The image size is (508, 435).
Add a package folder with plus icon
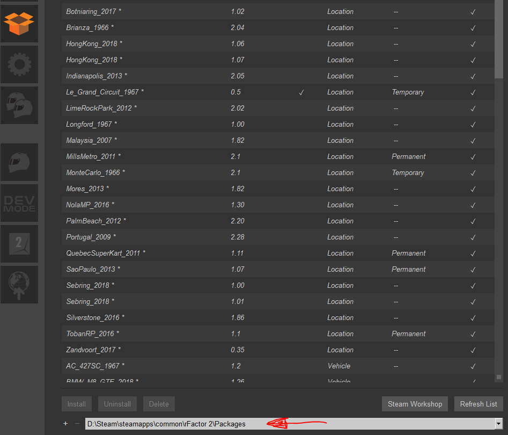click(x=65, y=424)
